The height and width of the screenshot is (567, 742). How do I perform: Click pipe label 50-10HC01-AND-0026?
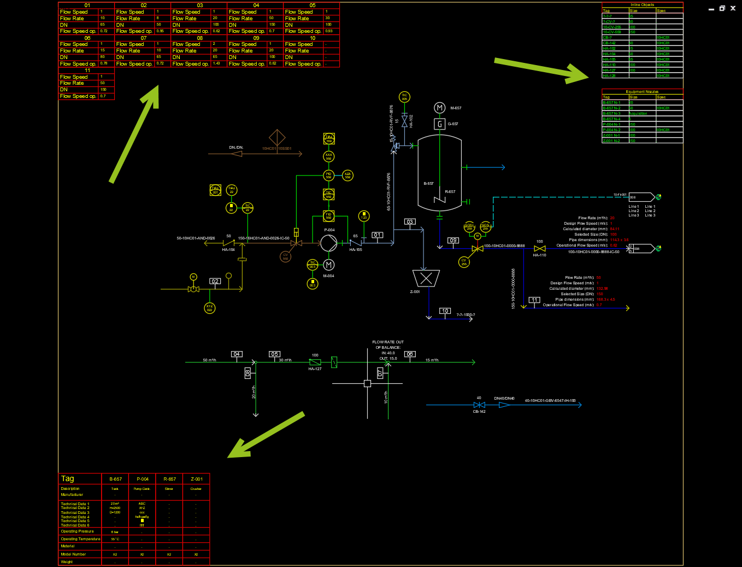[196, 238]
